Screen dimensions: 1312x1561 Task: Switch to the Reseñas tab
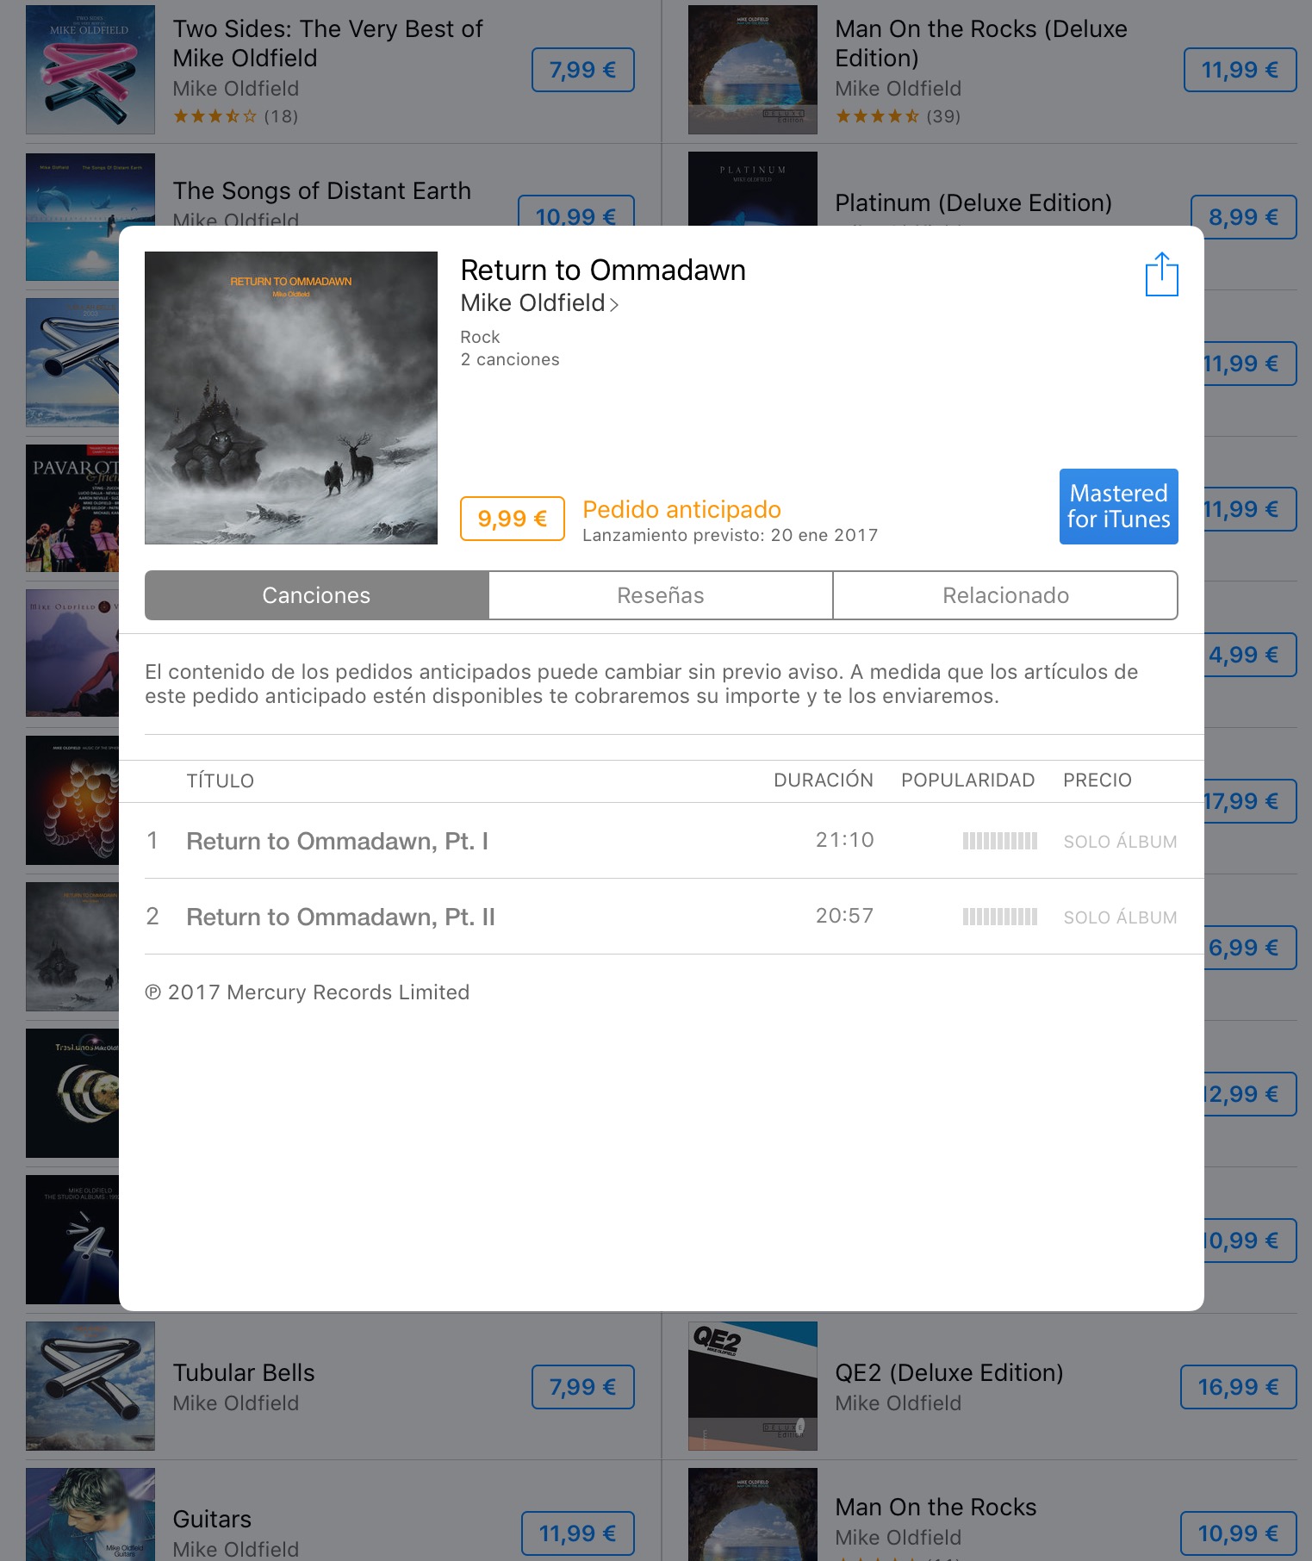pos(661,595)
